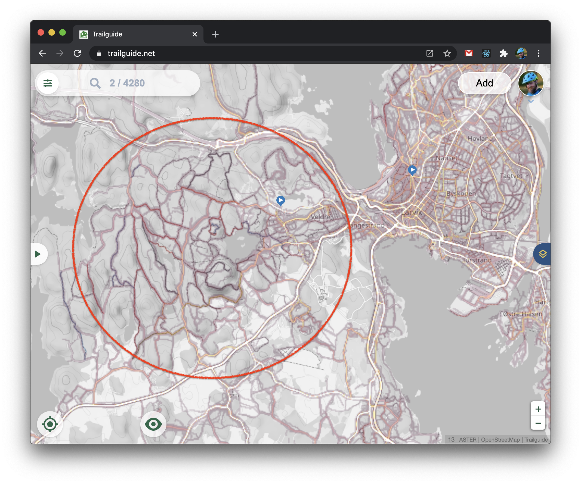Open the Extensions puzzle menu
This screenshot has width=581, height=484.
tap(503, 53)
